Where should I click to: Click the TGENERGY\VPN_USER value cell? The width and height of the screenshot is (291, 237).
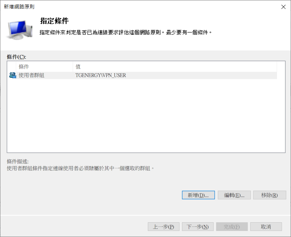pyautogui.click(x=101, y=75)
